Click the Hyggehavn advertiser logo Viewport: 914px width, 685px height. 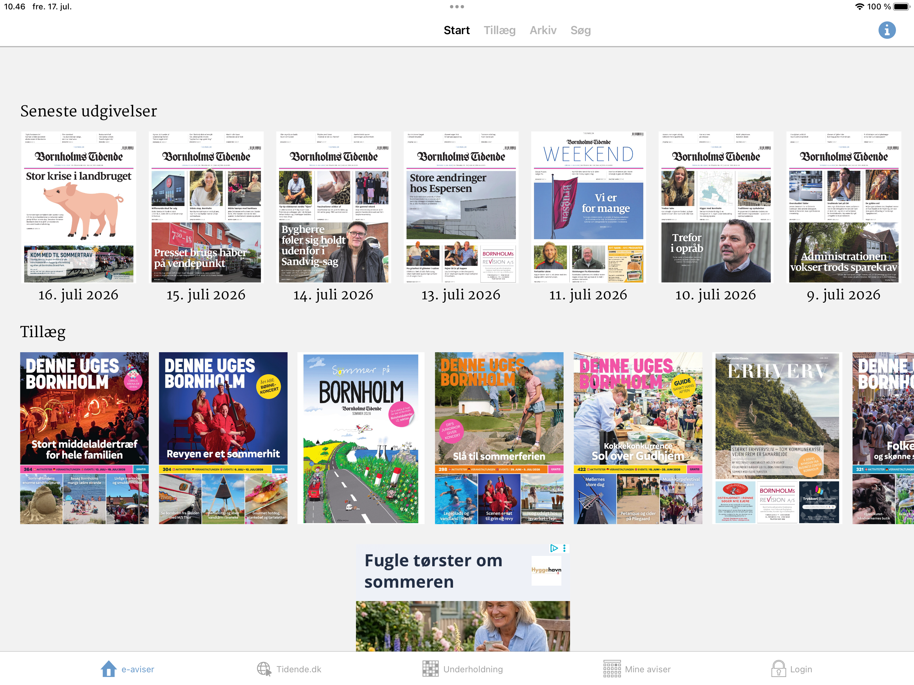point(546,570)
